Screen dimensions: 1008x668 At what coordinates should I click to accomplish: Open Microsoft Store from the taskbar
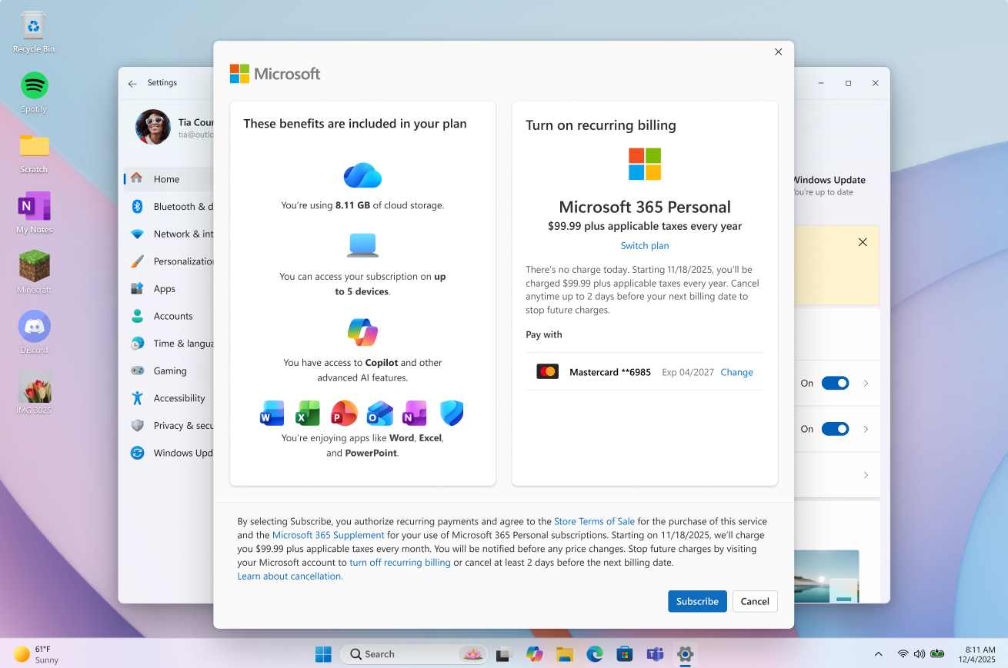point(625,654)
